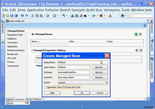
Task: Switch to the Source tab
Action: (x=29, y=99)
